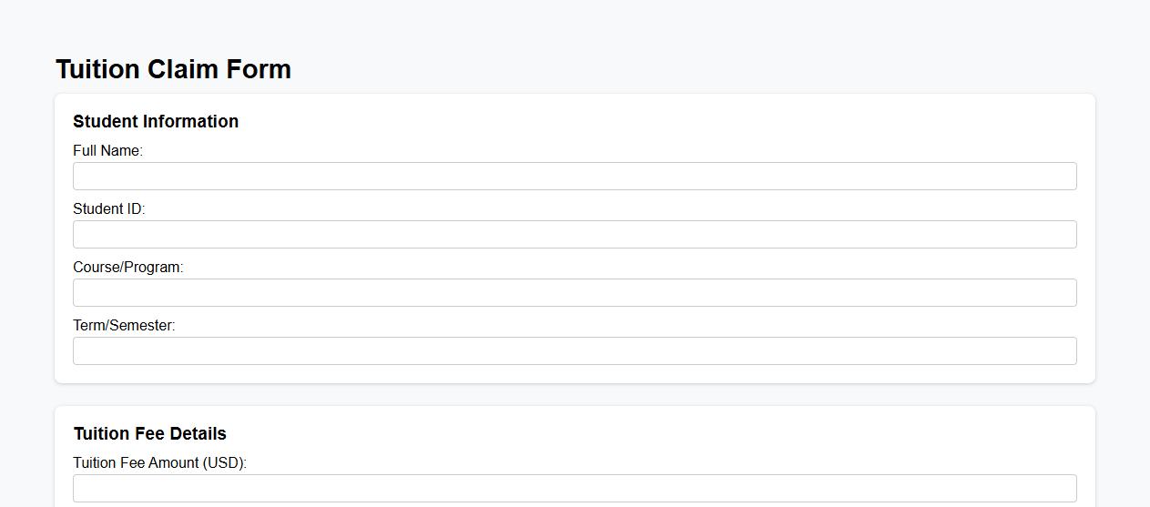The image size is (1150, 507).
Task: Place cursor in the Term/Semester field
Action: [575, 351]
